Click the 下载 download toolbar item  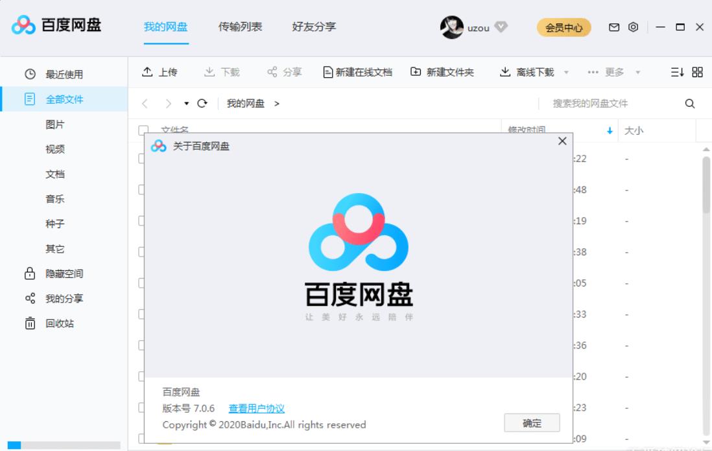pos(222,72)
